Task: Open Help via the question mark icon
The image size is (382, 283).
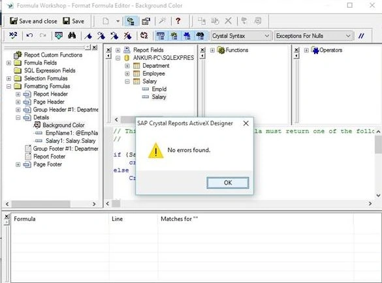Action: (178, 21)
